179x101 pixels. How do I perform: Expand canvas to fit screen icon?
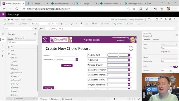(x=139, y=99)
